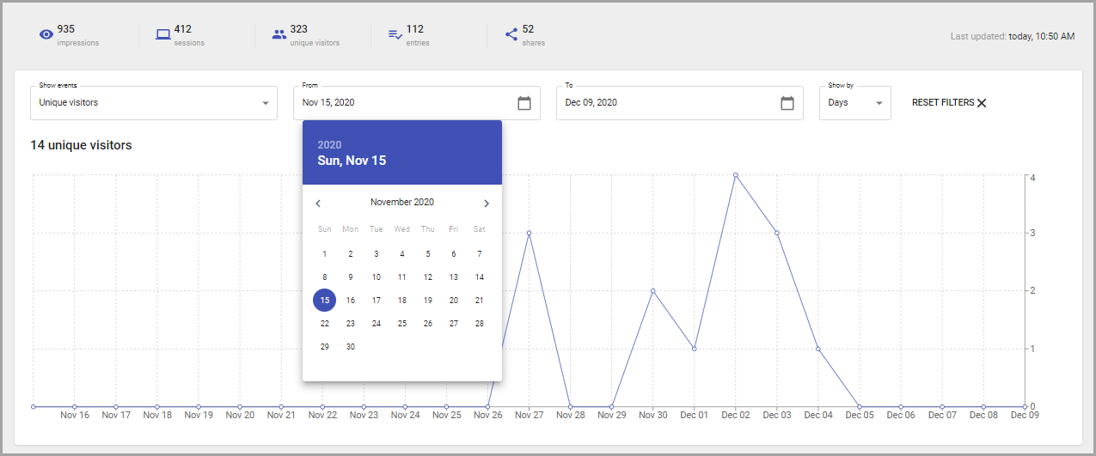The image size is (1096, 456).
Task: Click the From date input field
Action: point(417,103)
